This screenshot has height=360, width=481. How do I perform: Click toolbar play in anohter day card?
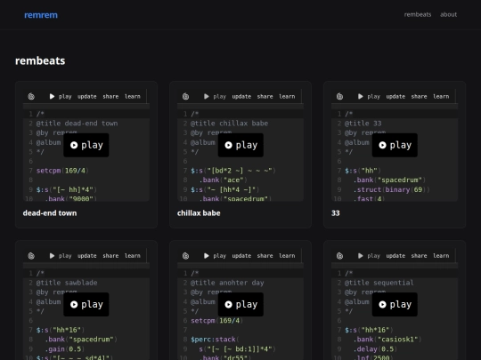pos(215,256)
